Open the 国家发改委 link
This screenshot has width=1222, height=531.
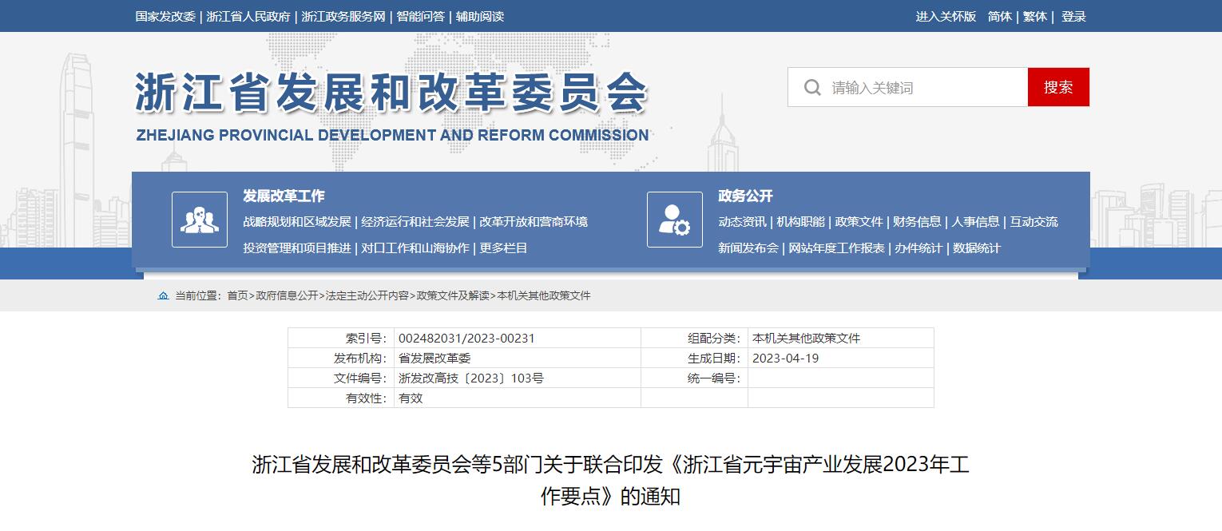coord(165,17)
